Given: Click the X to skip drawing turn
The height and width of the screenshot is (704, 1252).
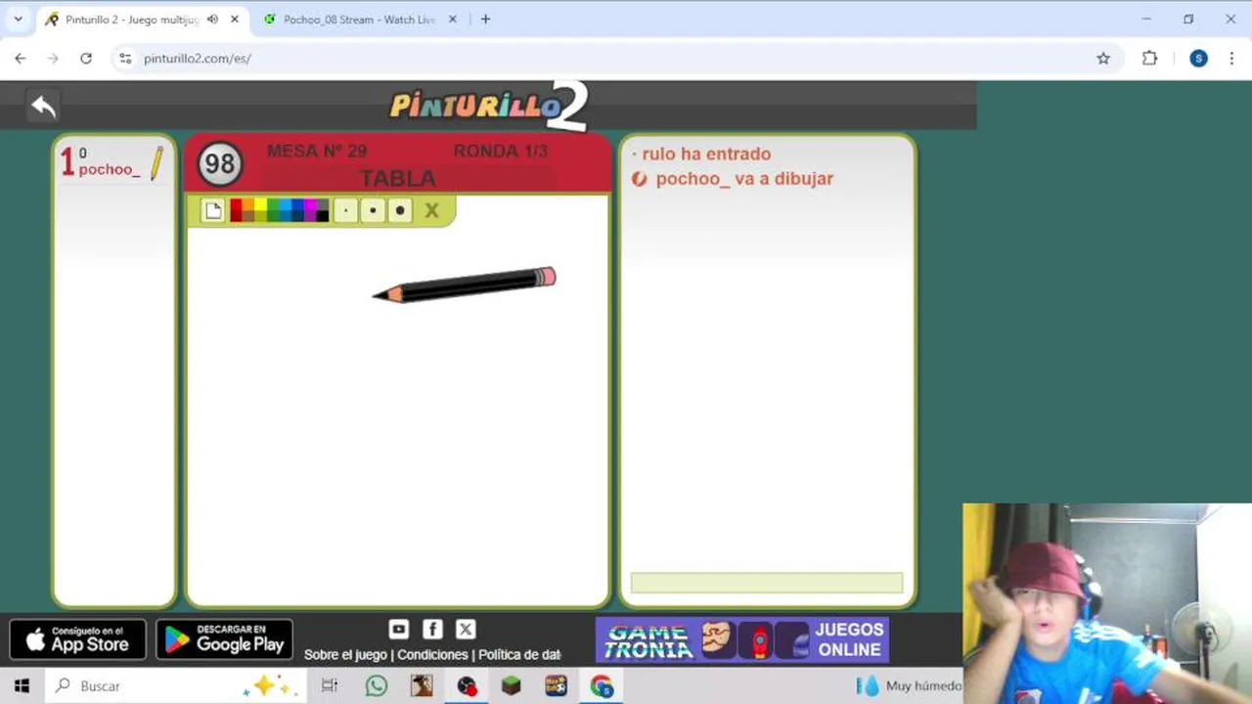Looking at the screenshot, I should (431, 210).
